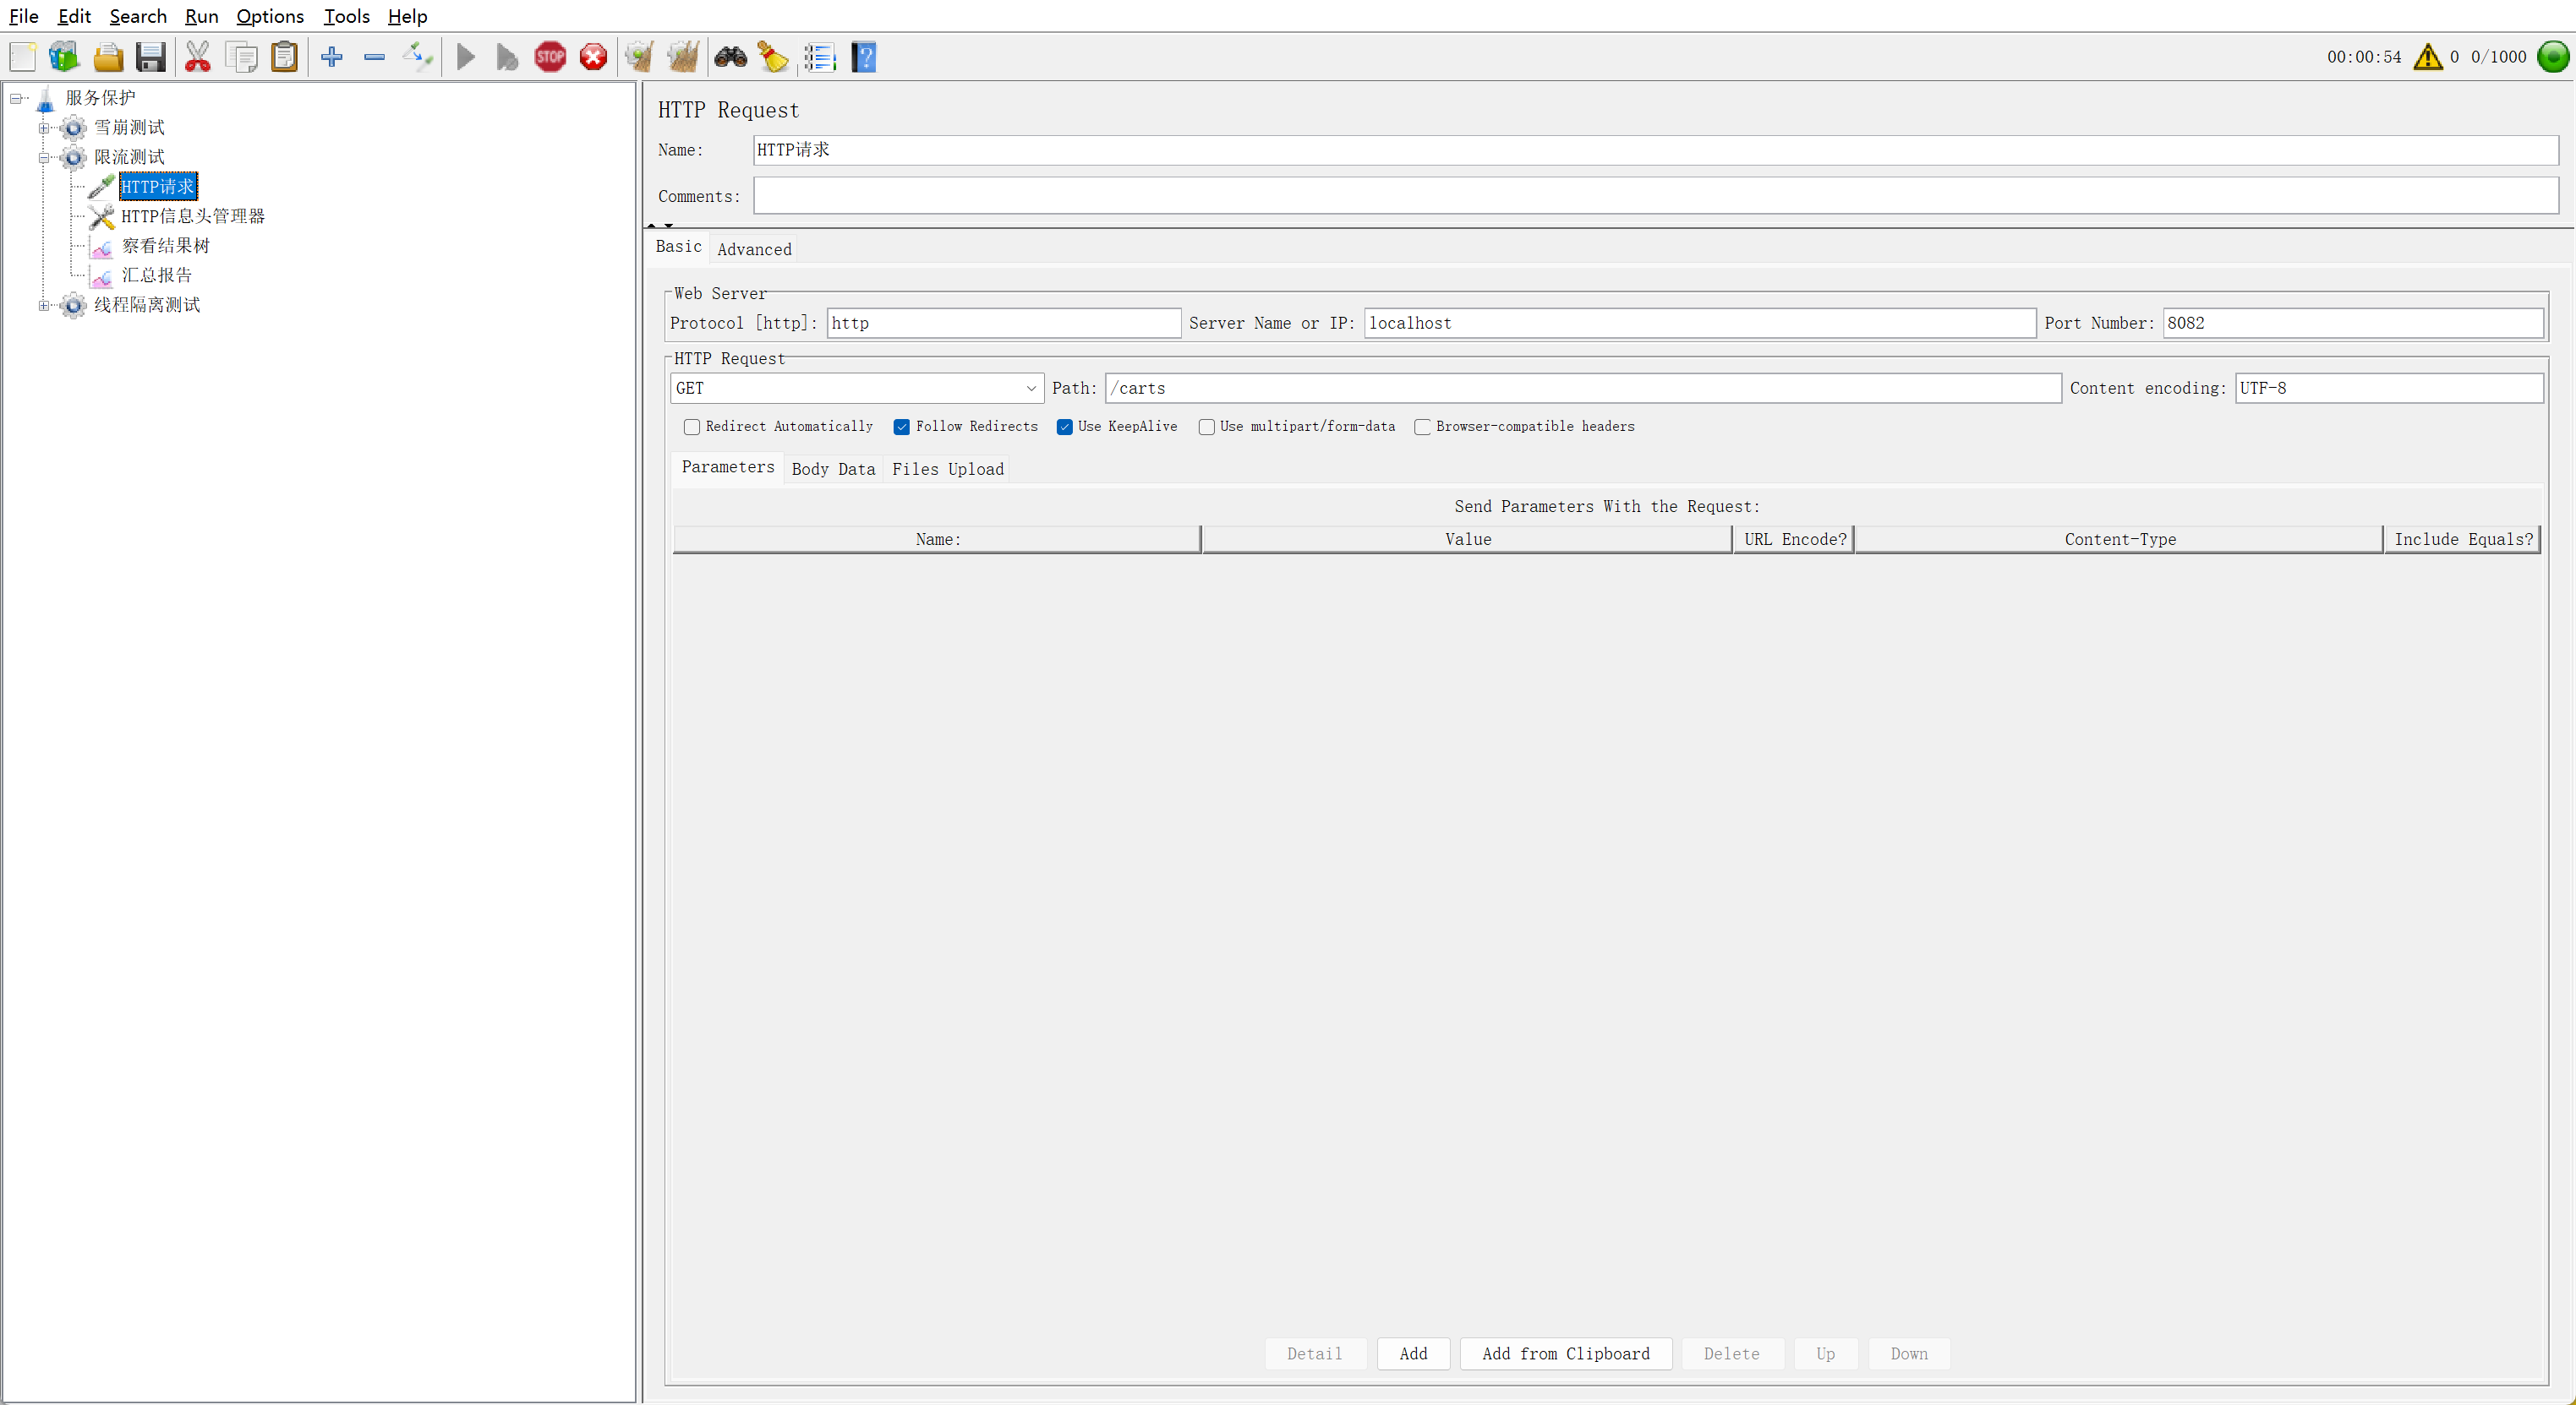Open the GET method dropdown

coord(856,388)
